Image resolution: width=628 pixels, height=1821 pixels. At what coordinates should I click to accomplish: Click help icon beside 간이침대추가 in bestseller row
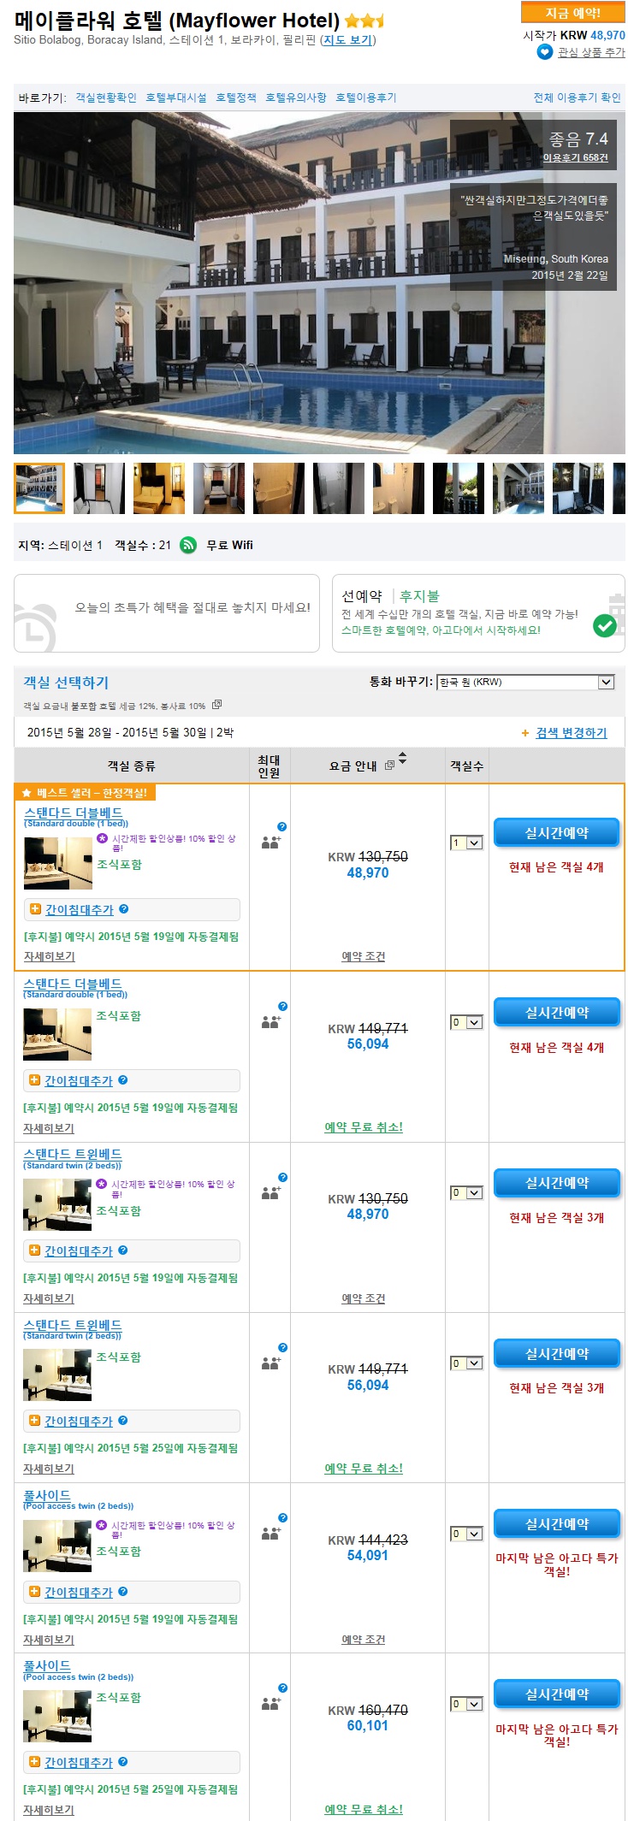tap(124, 908)
